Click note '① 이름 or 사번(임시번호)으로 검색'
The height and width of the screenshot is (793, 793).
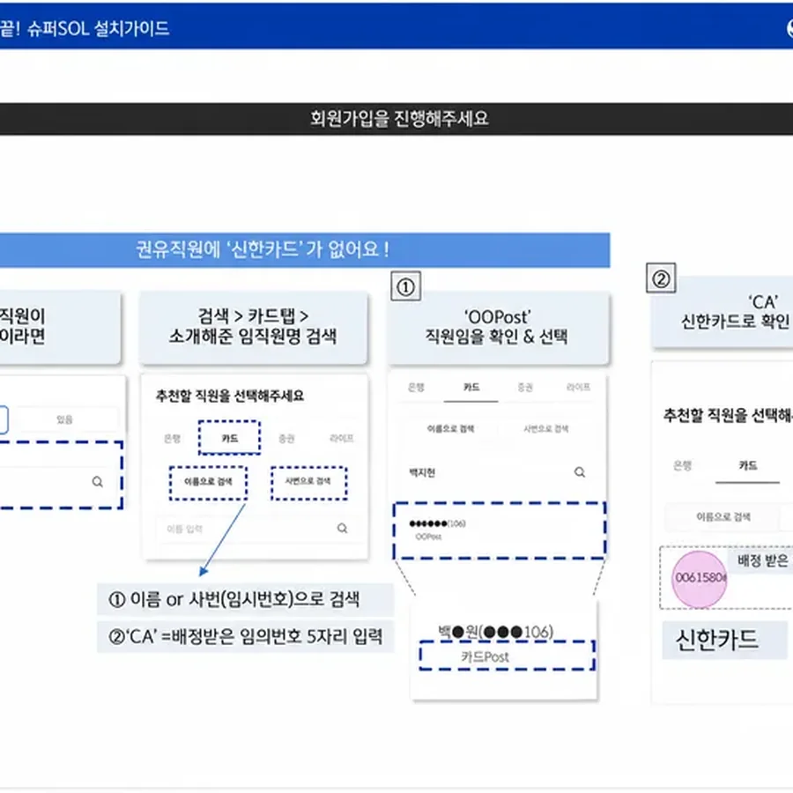coord(245,599)
